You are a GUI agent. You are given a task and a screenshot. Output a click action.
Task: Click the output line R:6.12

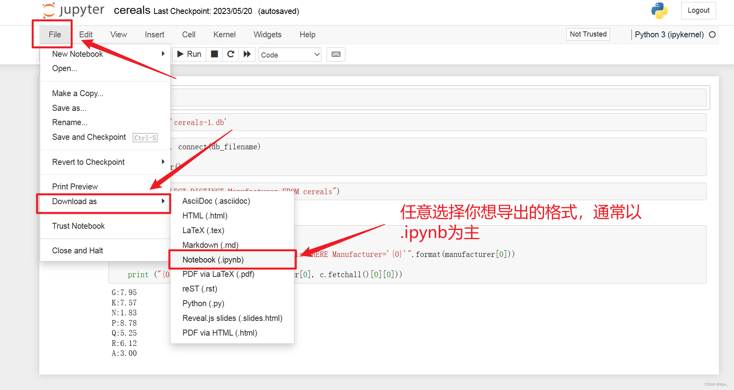[x=124, y=344]
